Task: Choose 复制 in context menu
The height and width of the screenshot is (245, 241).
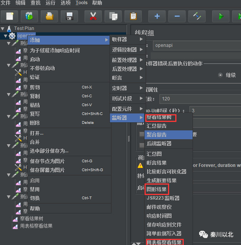Action: [69, 96]
